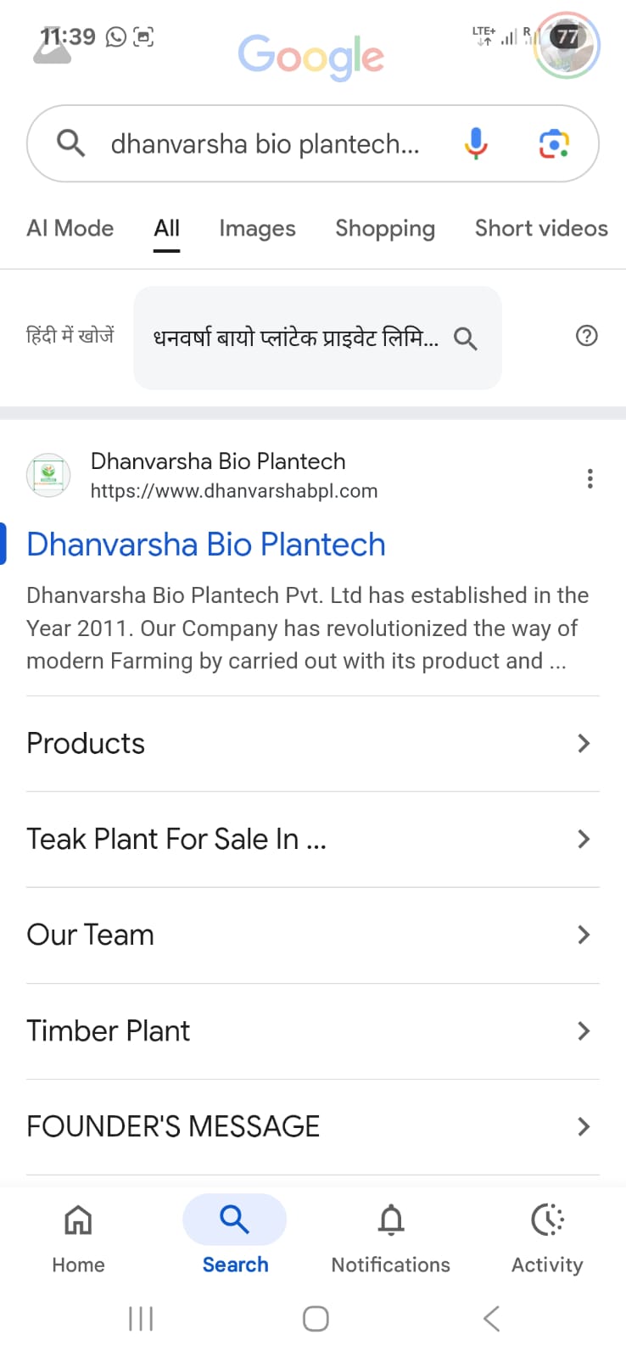626x1357 pixels.
Task: Open the profile avatar picture
Action: (567, 46)
